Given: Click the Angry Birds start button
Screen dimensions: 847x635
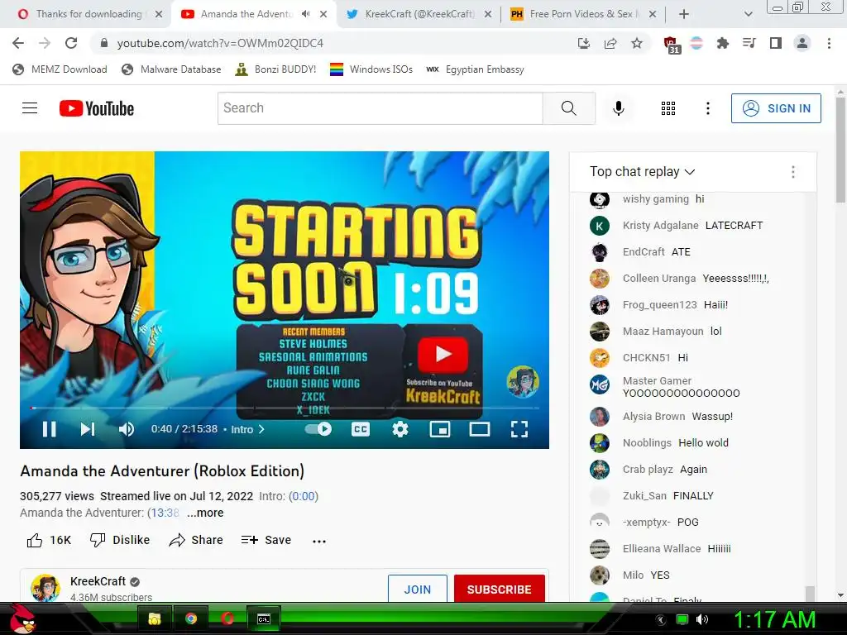Looking at the screenshot, I should click(x=24, y=619).
